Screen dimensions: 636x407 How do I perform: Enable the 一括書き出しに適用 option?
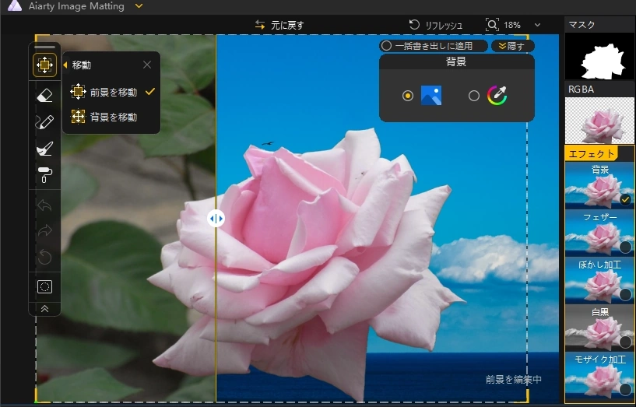386,46
